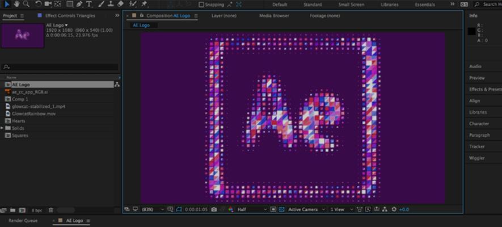Screen dimensions: 502x227
Task: Open the magnification ratio dropdown
Action: [x=153, y=209]
